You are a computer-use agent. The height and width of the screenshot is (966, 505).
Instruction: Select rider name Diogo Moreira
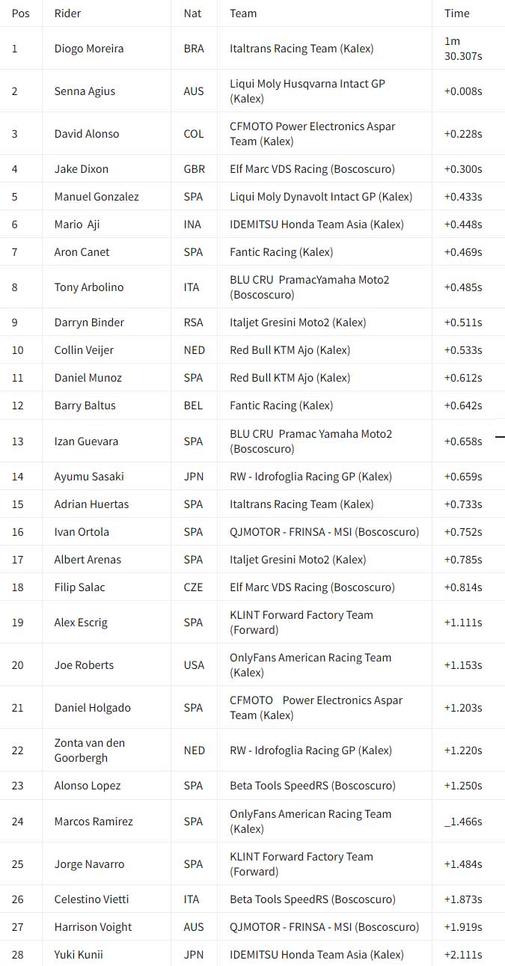click(89, 49)
